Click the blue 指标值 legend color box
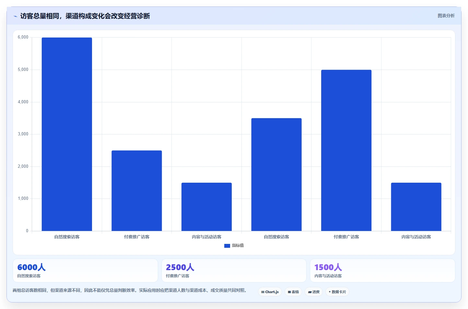This screenshot has width=468, height=309. click(x=227, y=246)
